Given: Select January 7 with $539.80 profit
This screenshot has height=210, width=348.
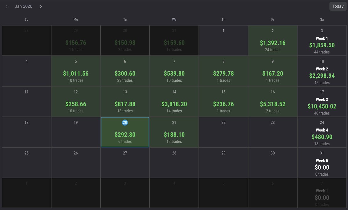Looking at the screenshot, I should pos(174,71).
